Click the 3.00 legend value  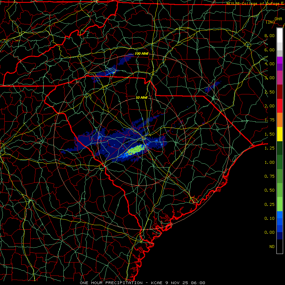point(269,78)
